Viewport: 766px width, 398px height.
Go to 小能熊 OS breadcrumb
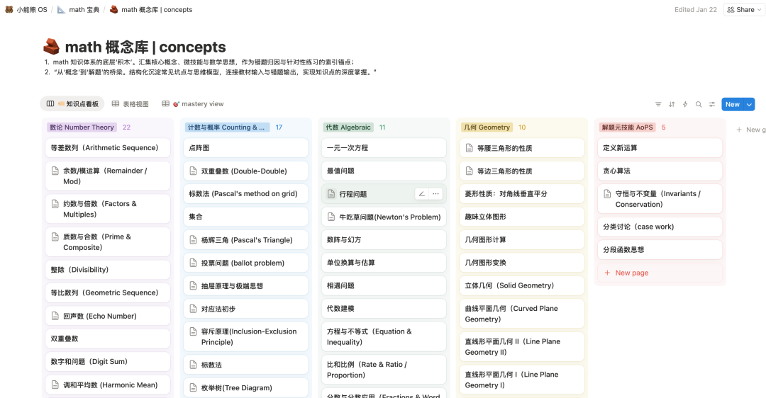click(26, 9)
